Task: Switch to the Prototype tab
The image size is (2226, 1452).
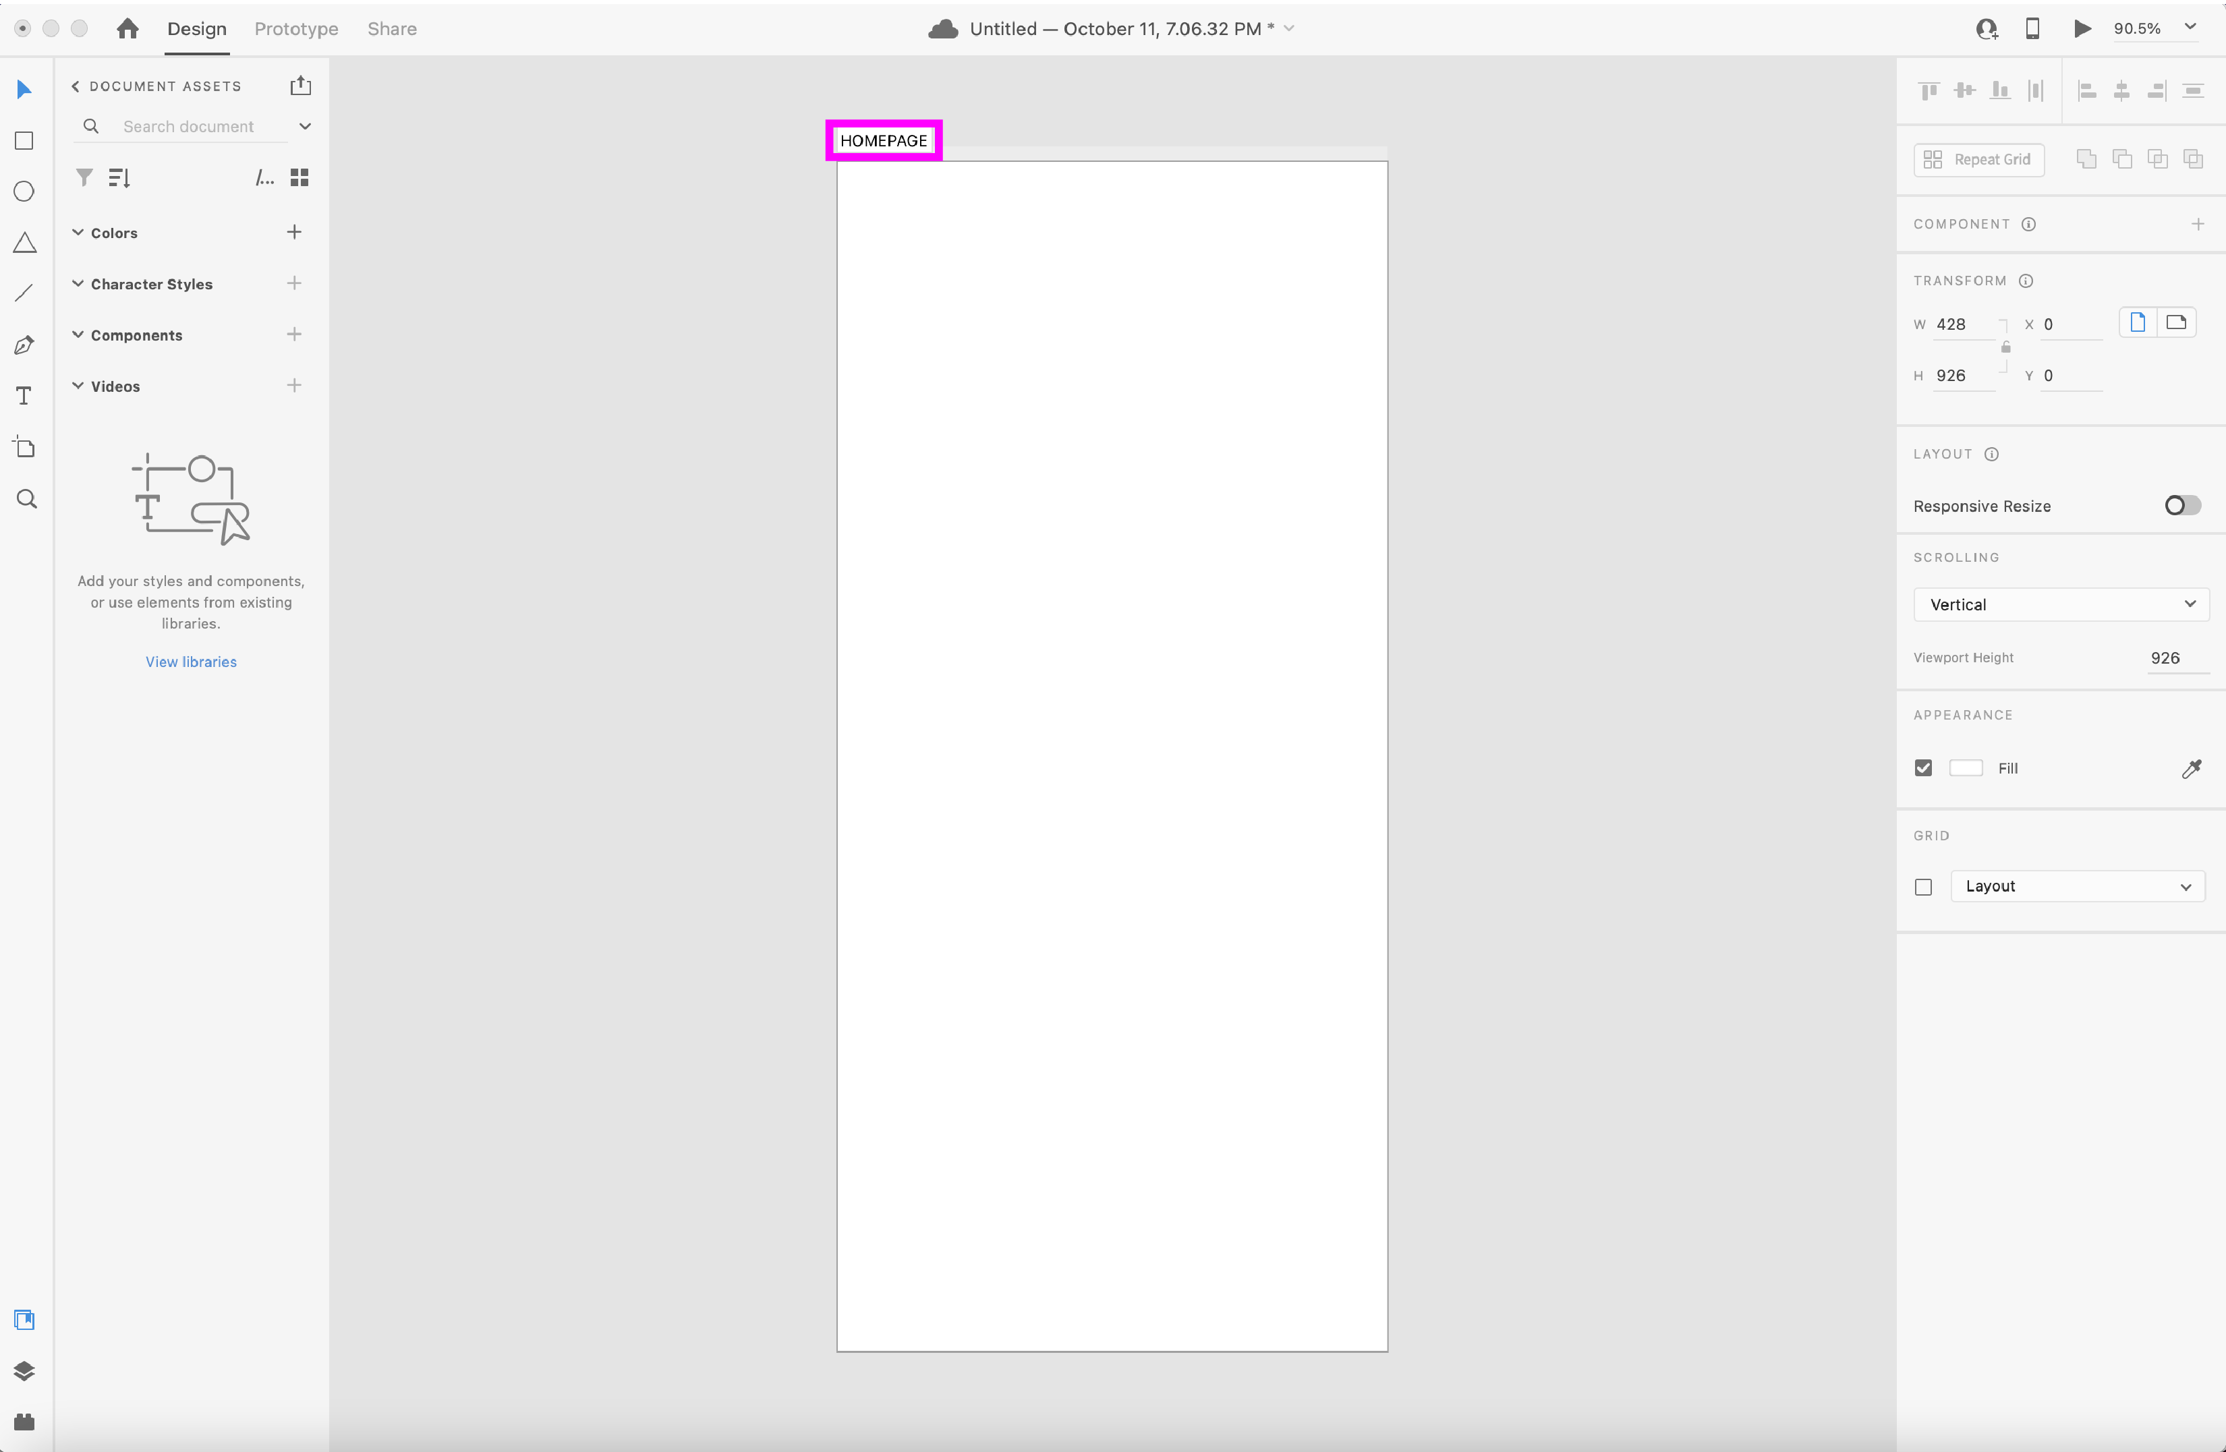Action: tap(297, 29)
